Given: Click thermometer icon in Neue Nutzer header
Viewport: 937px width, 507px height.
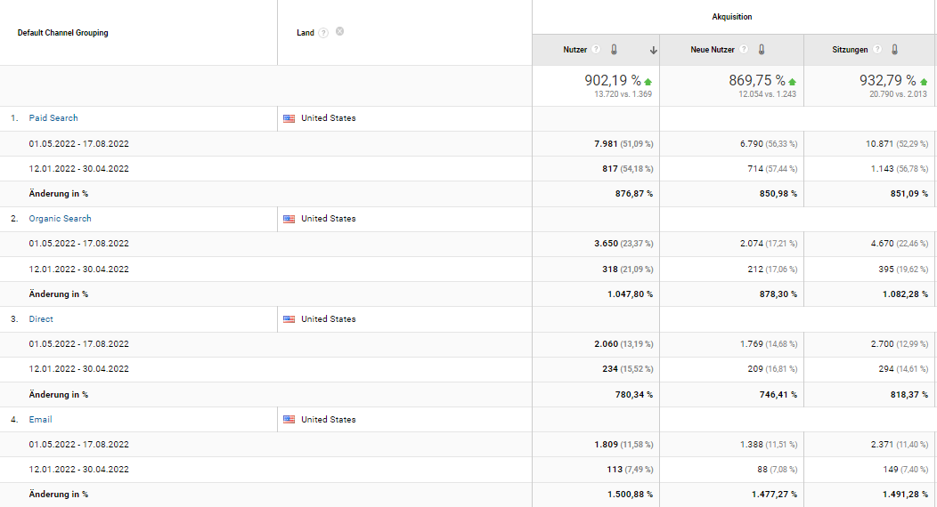Looking at the screenshot, I should pos(762,50).
